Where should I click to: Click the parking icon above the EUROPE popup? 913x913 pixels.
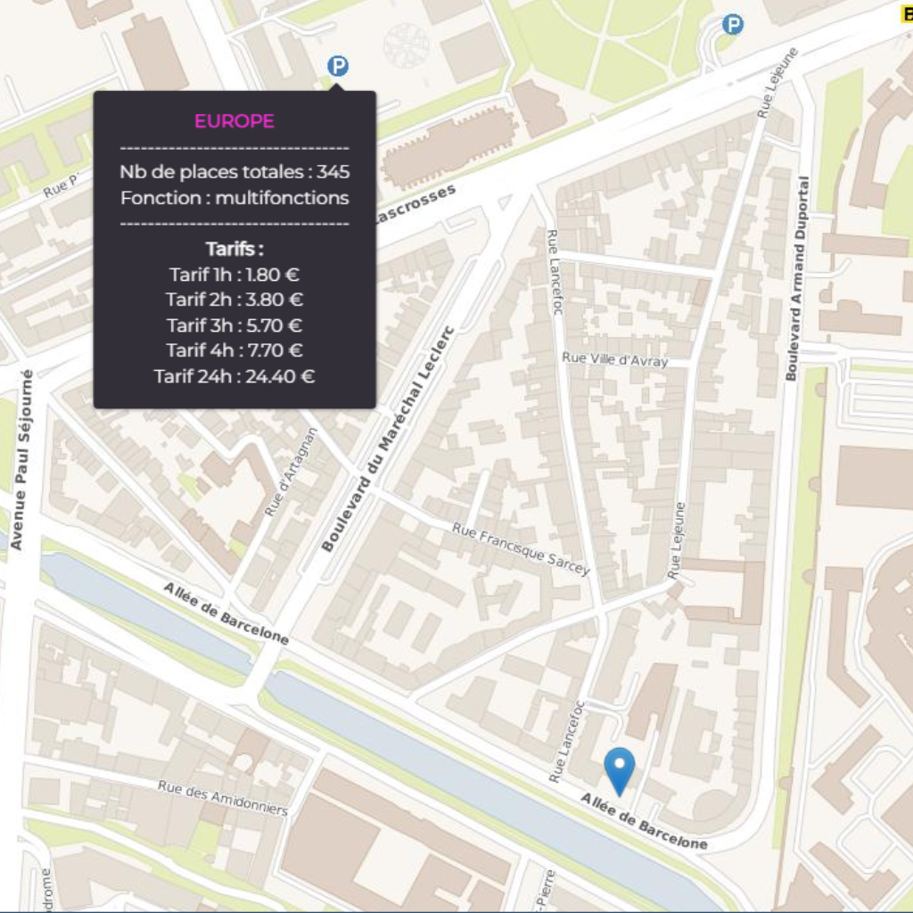click(337, 66)
